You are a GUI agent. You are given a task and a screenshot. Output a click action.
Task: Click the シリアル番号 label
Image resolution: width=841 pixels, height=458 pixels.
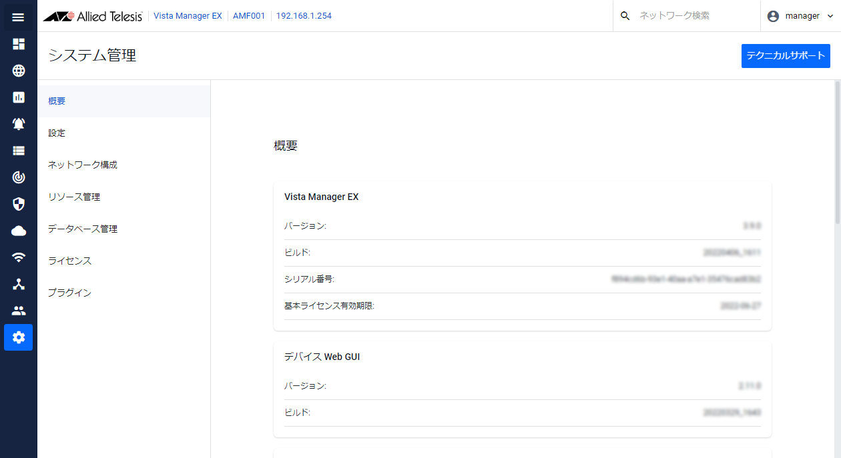(x=309, y=279)
